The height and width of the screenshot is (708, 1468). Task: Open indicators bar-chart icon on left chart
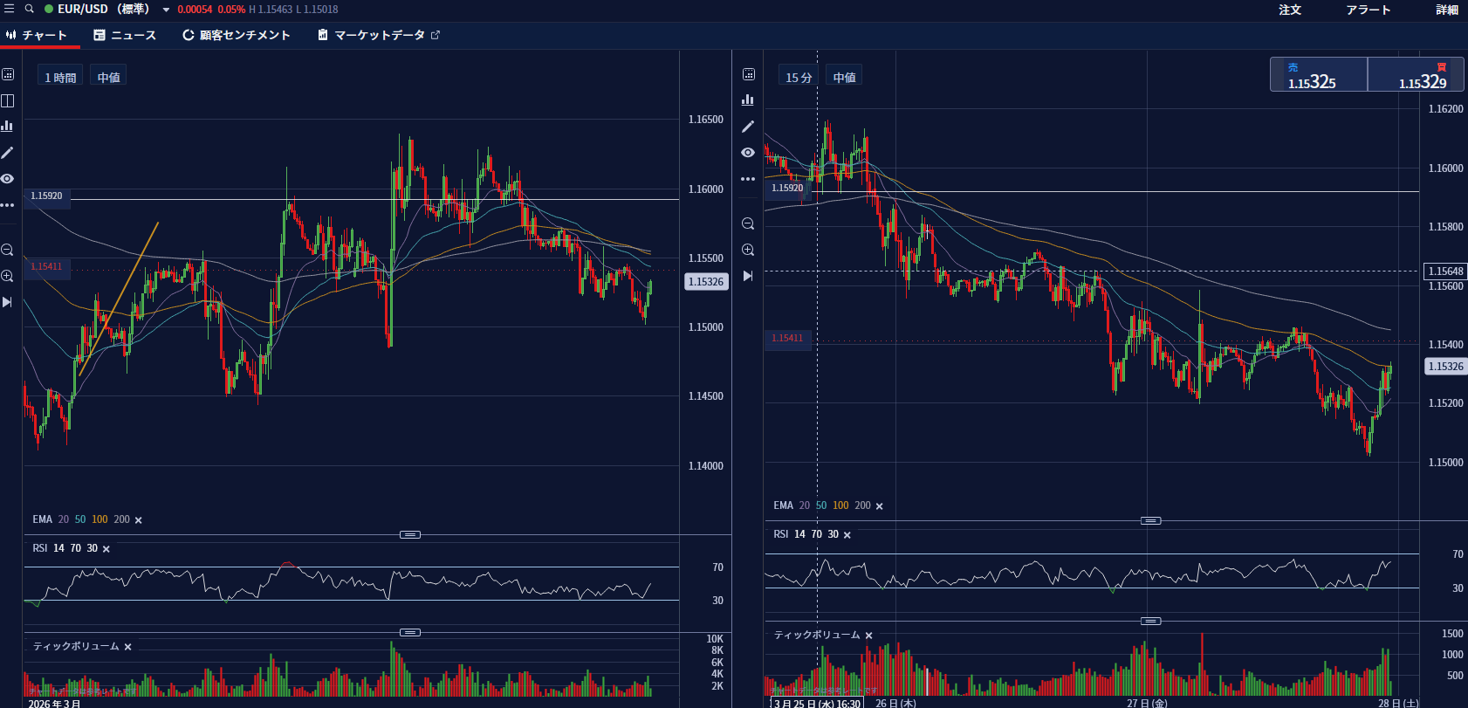pyautogui.click(x=8, y=126)
